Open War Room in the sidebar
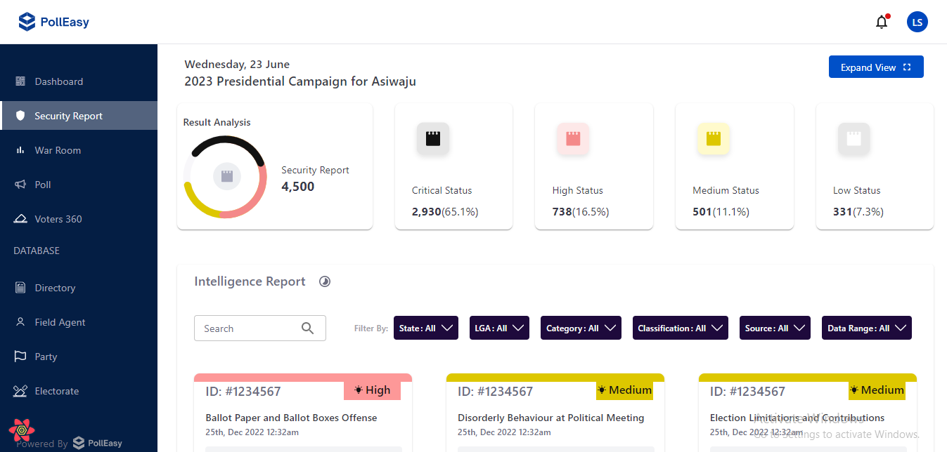The width and height of the screenshot is (947, 452). tap(58, 150)
